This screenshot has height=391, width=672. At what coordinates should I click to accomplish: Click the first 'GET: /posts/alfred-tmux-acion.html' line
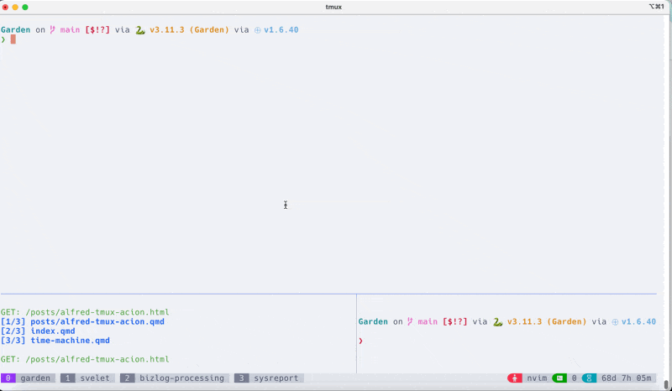coord(85,312)
